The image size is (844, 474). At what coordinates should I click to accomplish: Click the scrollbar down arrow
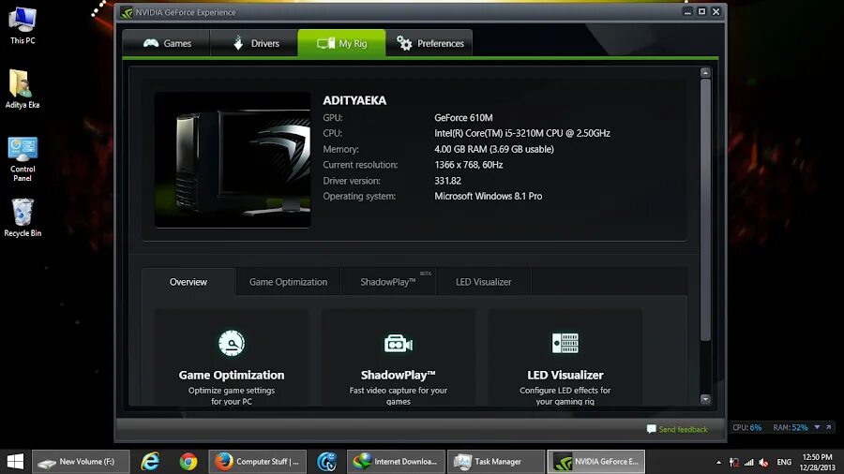click(705, 399)
